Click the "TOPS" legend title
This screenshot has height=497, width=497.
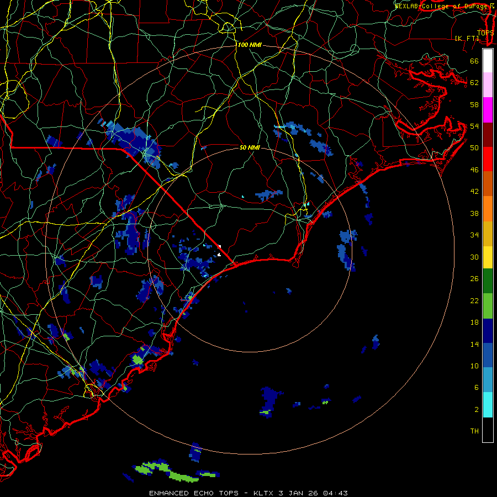[485, 33]
